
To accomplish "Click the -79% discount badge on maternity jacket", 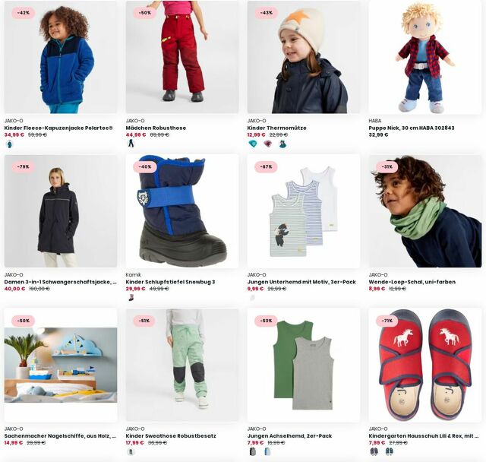I will click(x=24, y=167).
